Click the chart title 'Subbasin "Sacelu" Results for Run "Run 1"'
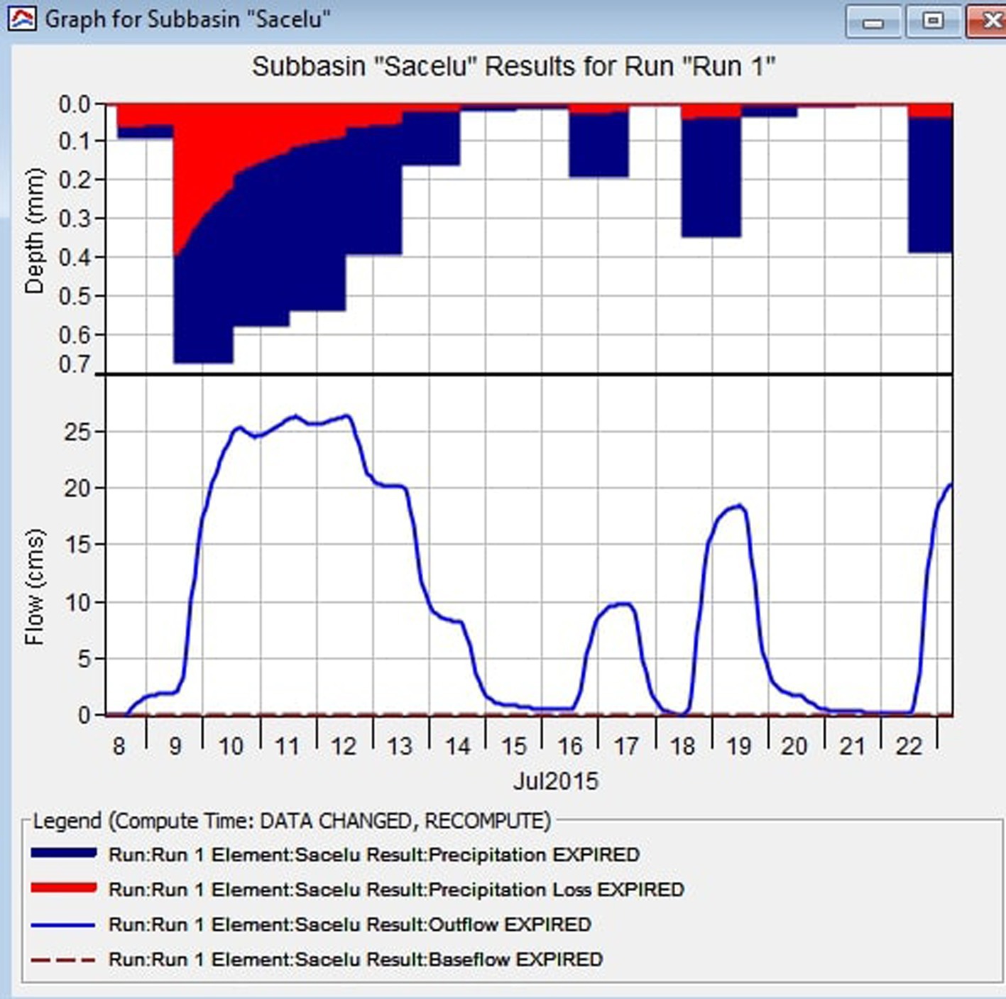 point(513,67)
